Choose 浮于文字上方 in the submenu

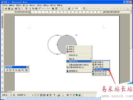[x=101, y=72]
